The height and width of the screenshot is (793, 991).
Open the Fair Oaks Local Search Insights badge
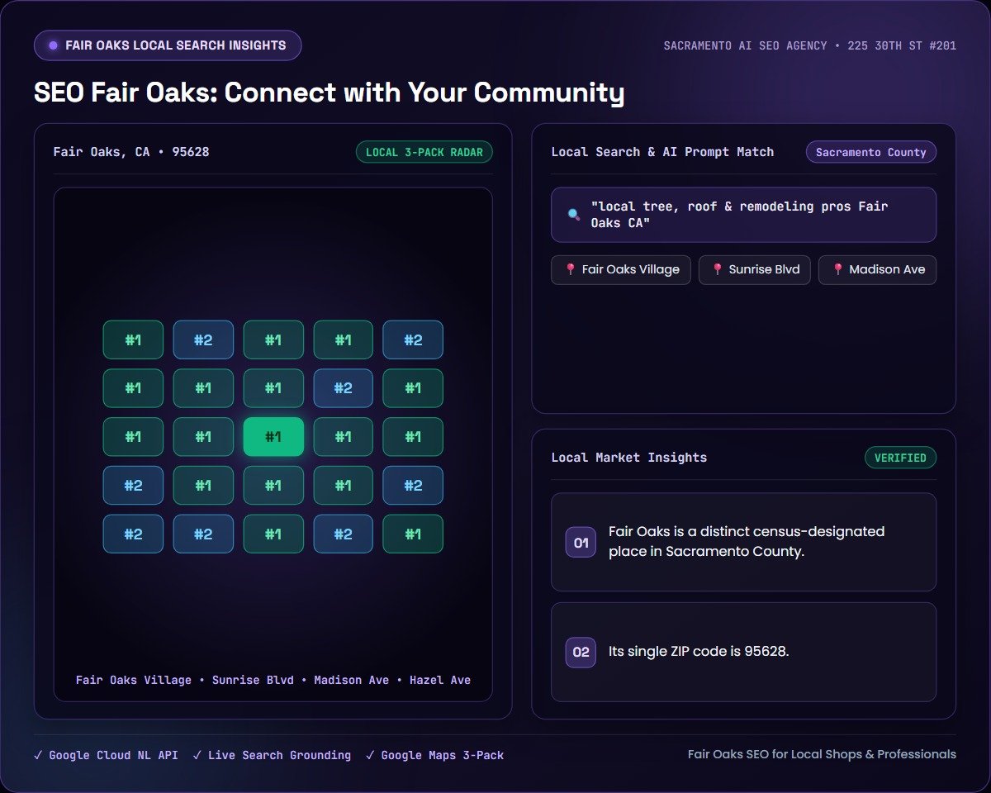tap(168, 45)
